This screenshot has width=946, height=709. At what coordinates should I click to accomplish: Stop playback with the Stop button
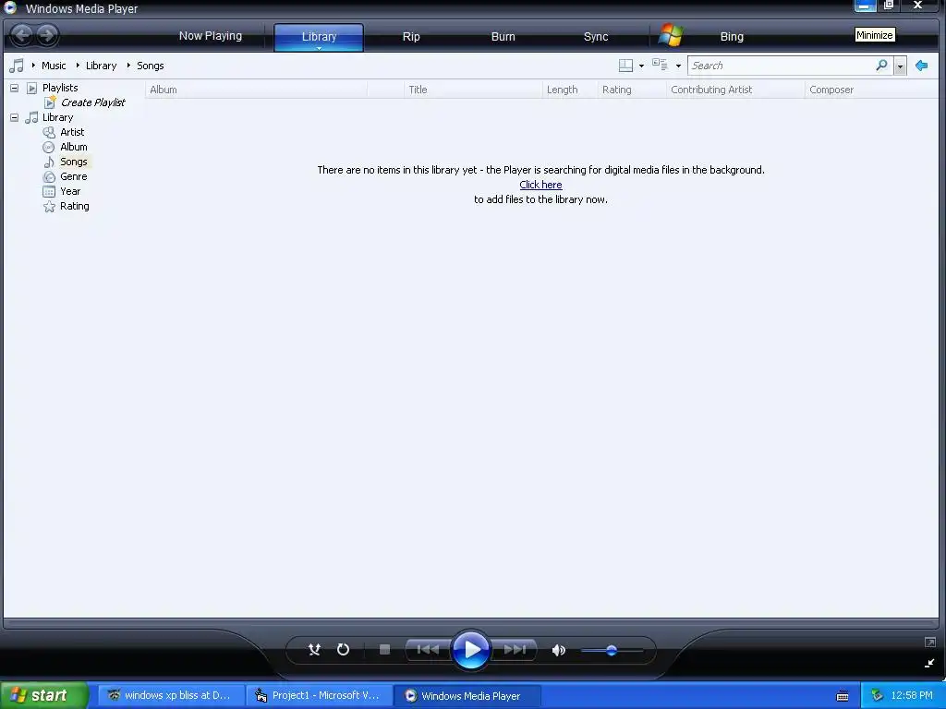coord(384,649)
